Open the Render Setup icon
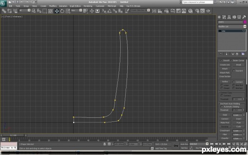This screenshot has width=248, height=155. point(197,11)
